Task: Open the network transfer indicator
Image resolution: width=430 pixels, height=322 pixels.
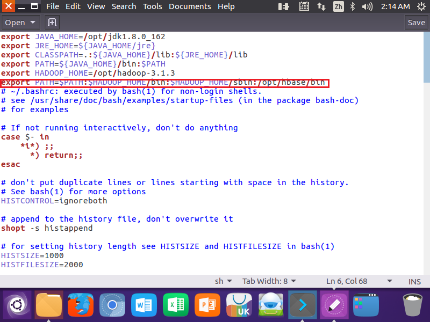Action: [x=321, y=6]
